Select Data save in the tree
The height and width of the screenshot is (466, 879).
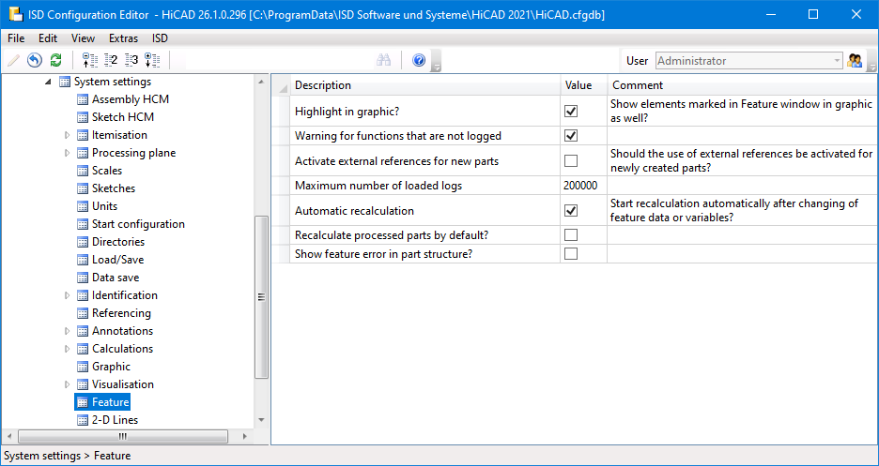tap(116, 278)
